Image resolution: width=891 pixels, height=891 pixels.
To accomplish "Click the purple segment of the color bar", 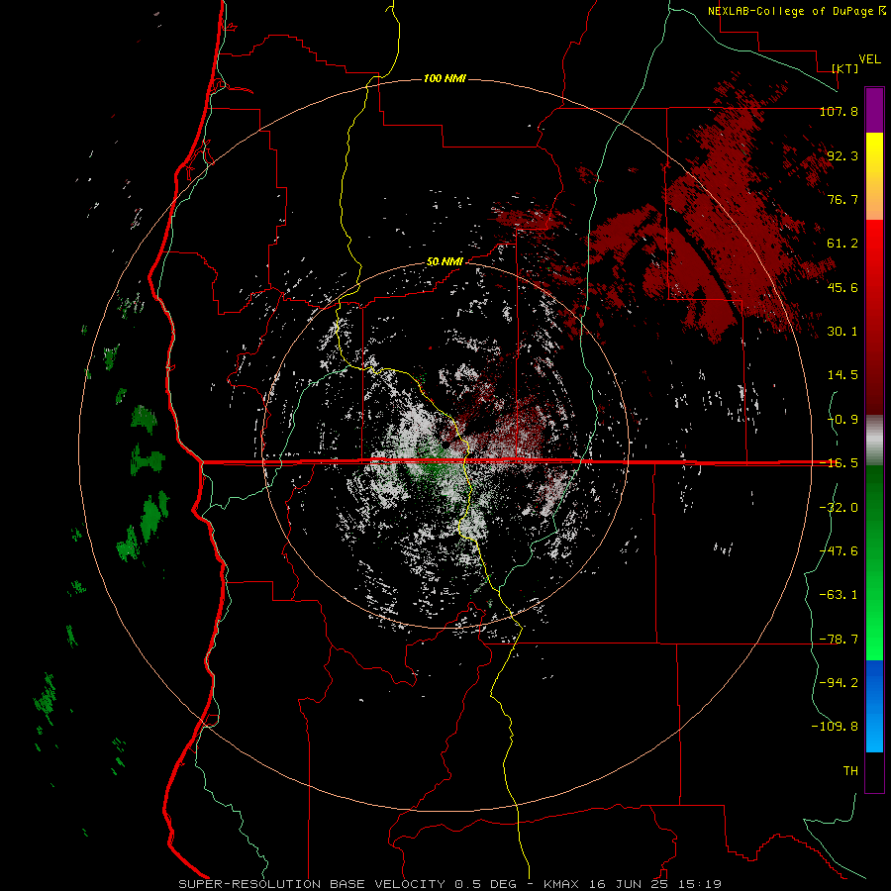I will point(874,110).
